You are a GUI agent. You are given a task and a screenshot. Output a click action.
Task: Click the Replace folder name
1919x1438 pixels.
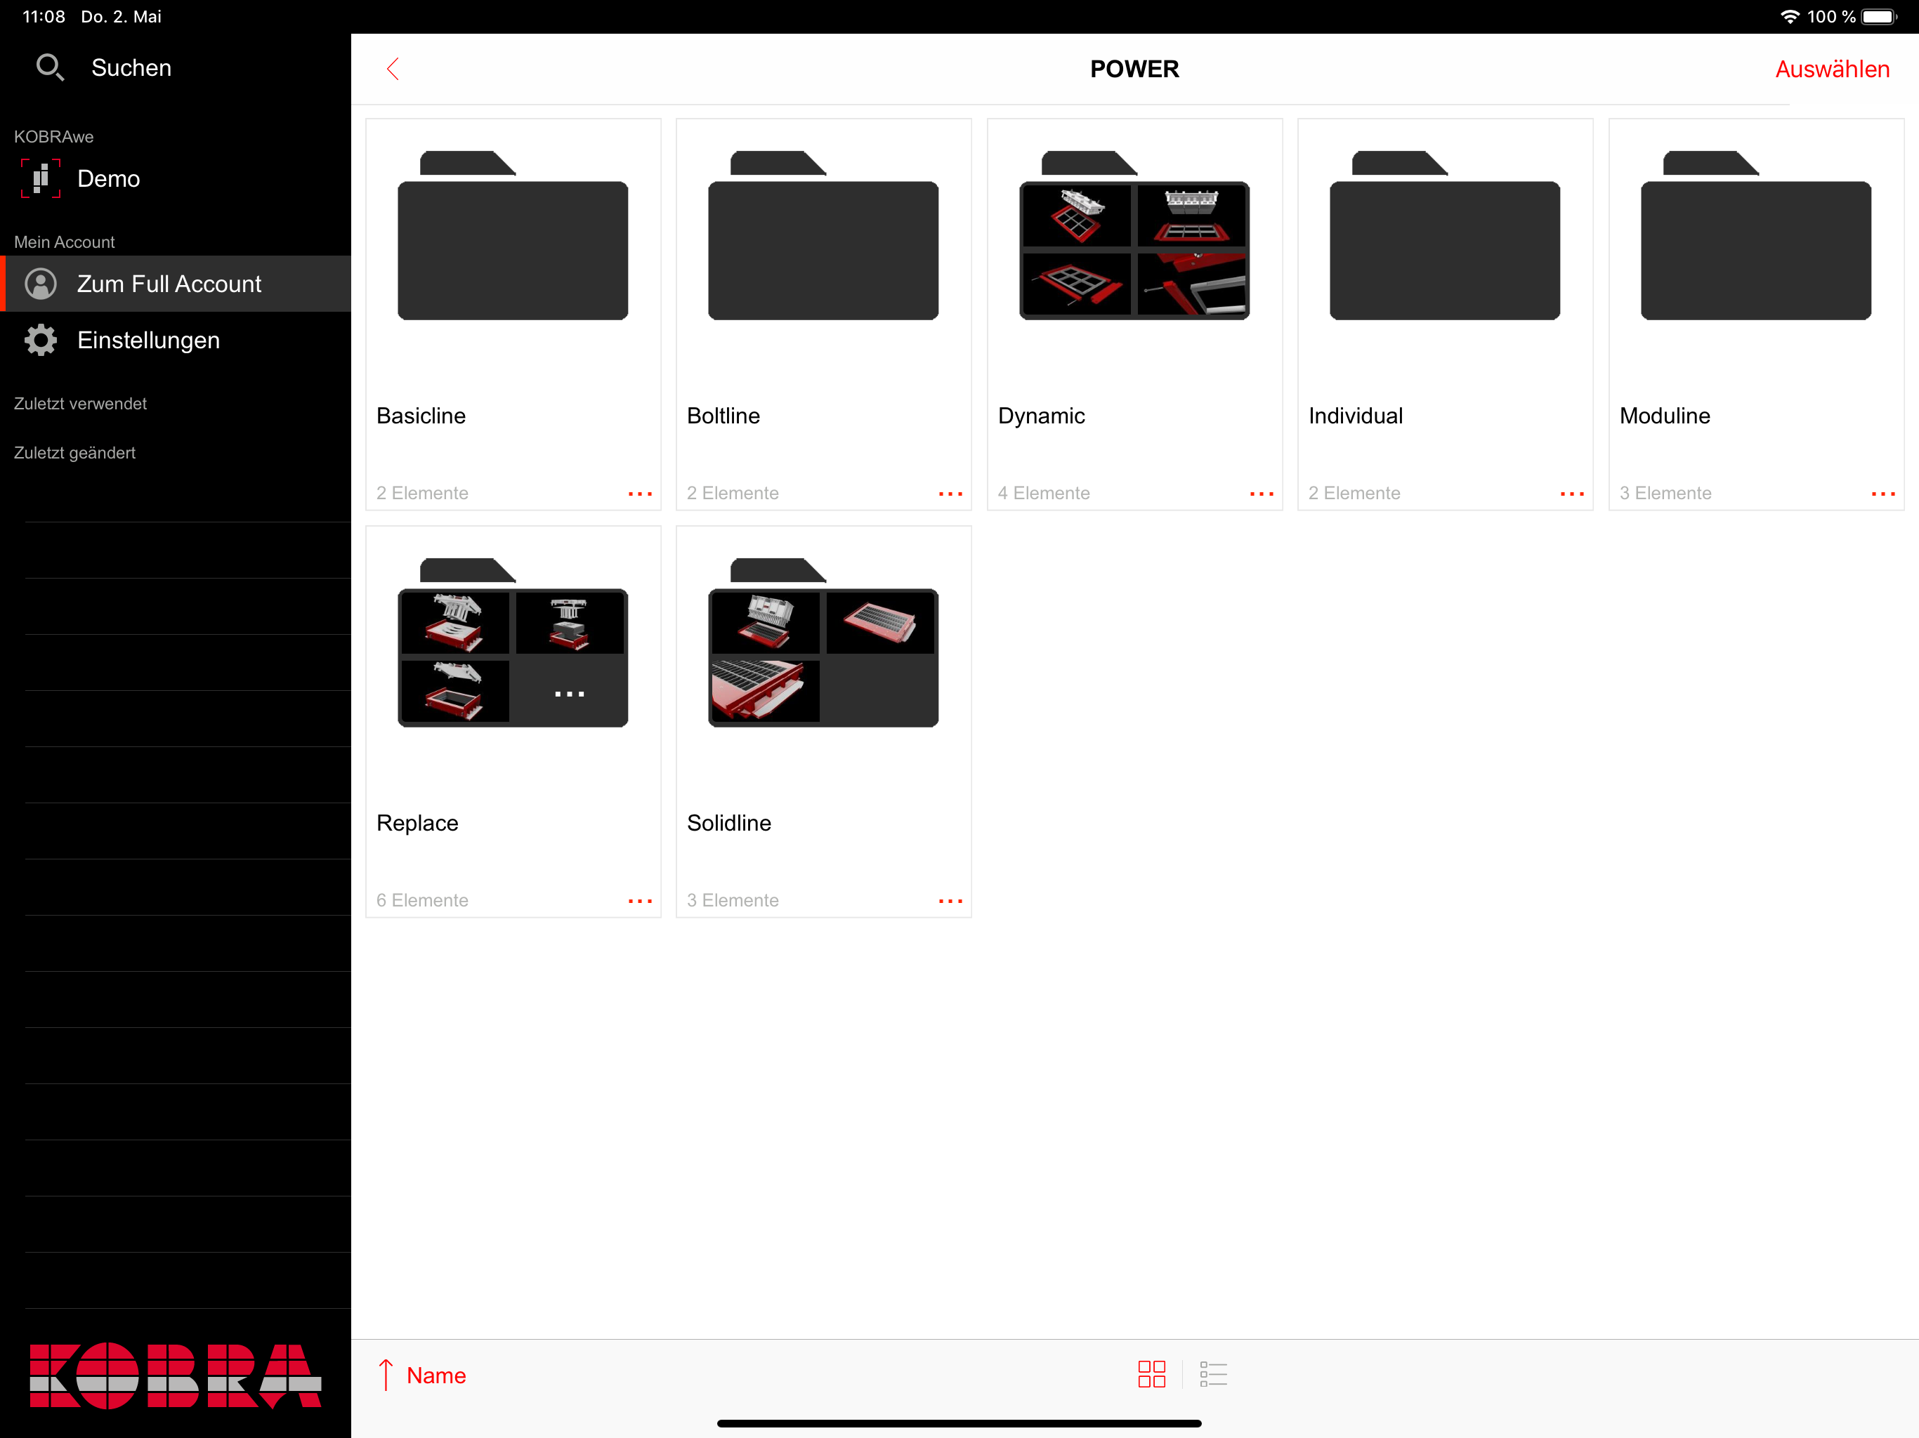417,823
